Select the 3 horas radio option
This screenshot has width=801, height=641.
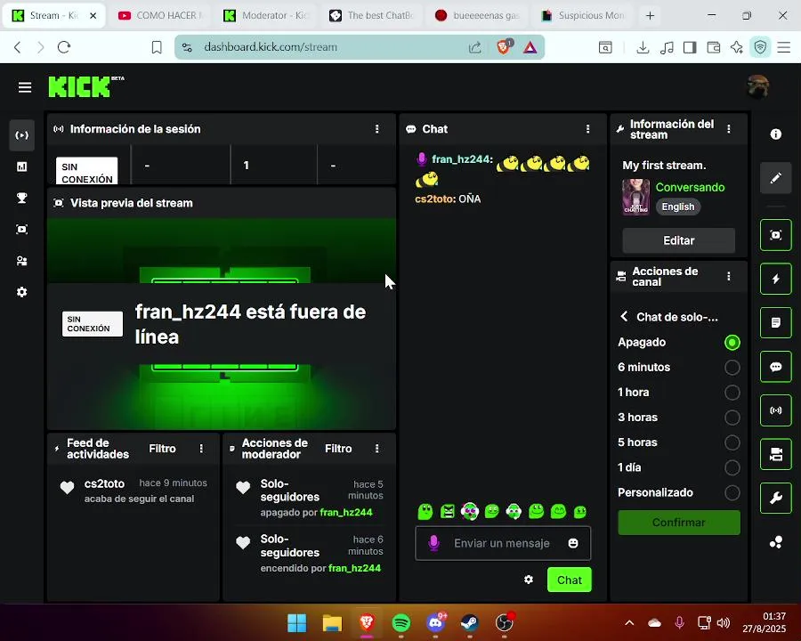732,418
